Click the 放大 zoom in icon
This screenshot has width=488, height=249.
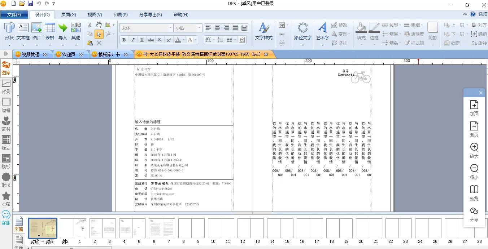coord(474,150)
